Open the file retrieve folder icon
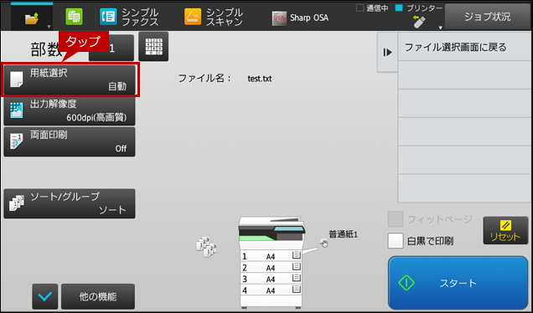 click(x=32, y=18)
